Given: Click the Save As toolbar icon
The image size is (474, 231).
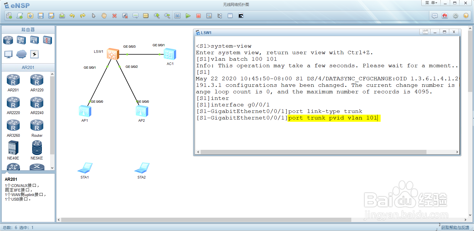Looking at the screenshot, I should click(x=51, y=16).
